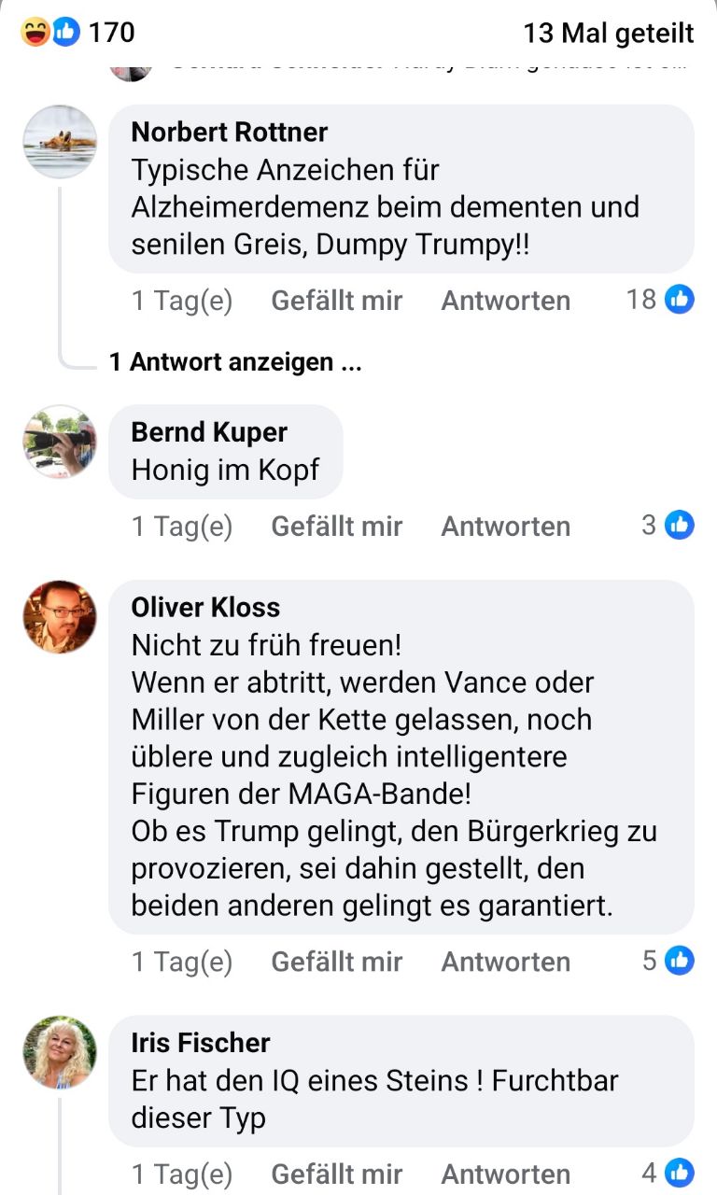Open Oliver Kloss's profile name link
Image resolution: width=717 pixels, height=1195 pixels.
(x=205, y=608)
